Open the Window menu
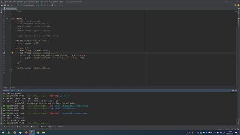This screenshot has height=135, width=240. 55,2
